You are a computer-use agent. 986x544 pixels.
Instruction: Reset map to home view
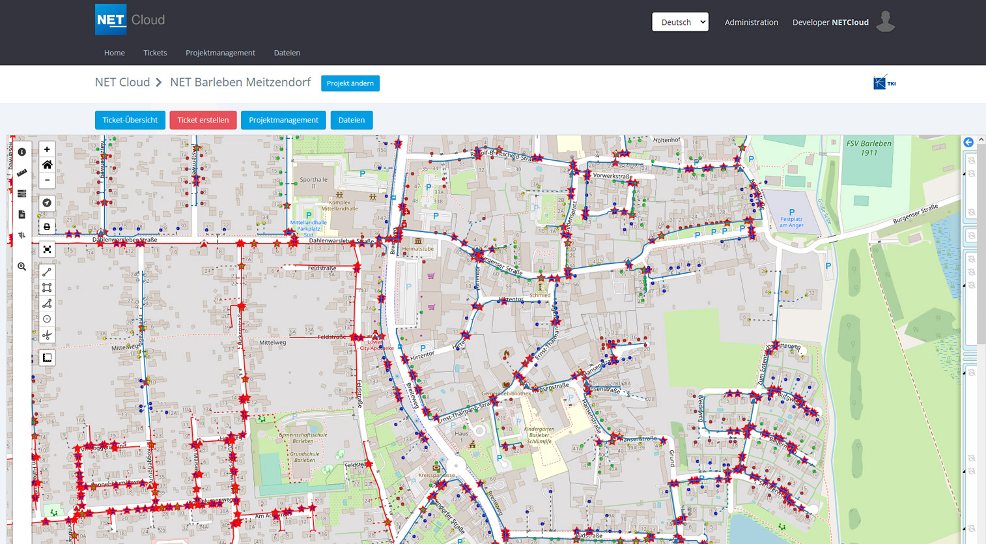click(x=47, y=165)
